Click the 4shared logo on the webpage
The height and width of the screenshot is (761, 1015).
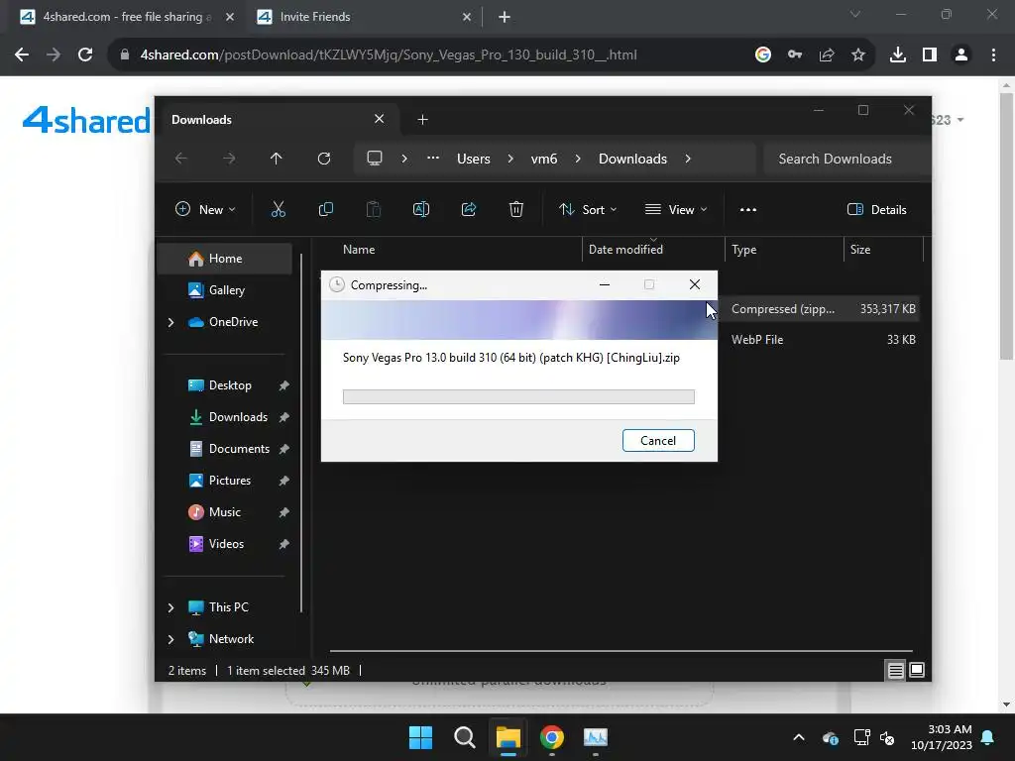(86, 120)
